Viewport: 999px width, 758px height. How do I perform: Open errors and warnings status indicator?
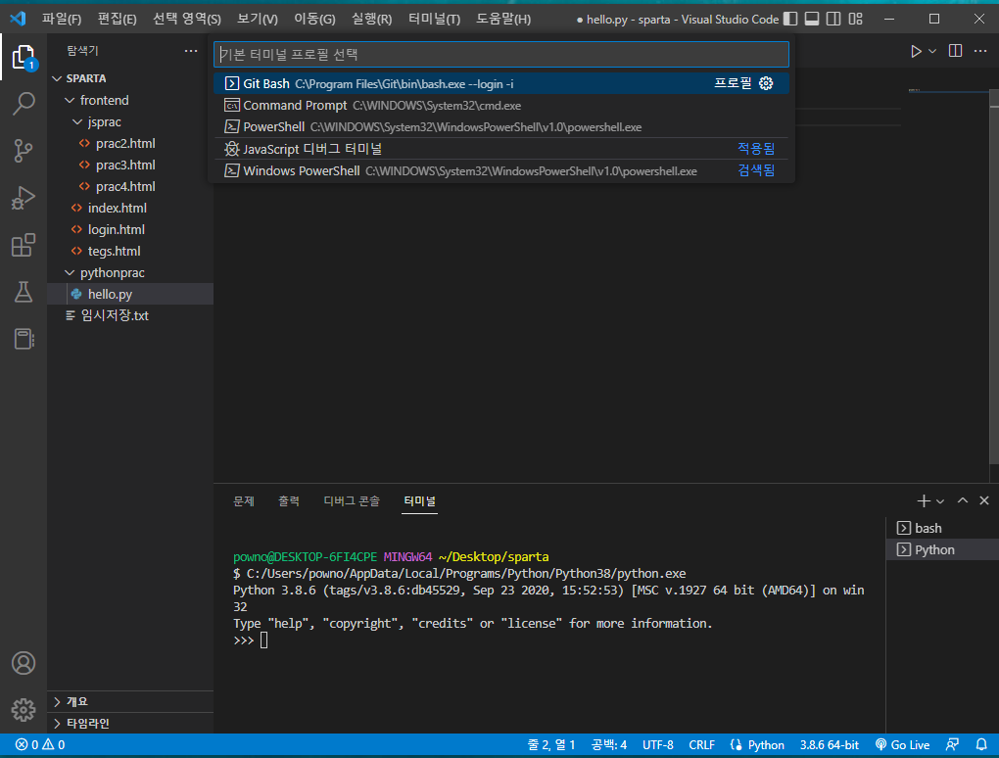pos(40,744)
